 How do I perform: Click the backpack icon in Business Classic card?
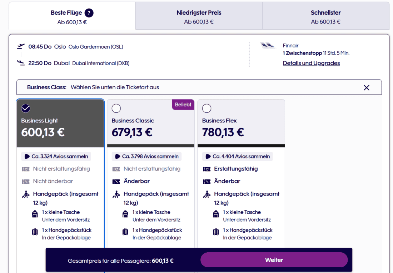point(125,214)
